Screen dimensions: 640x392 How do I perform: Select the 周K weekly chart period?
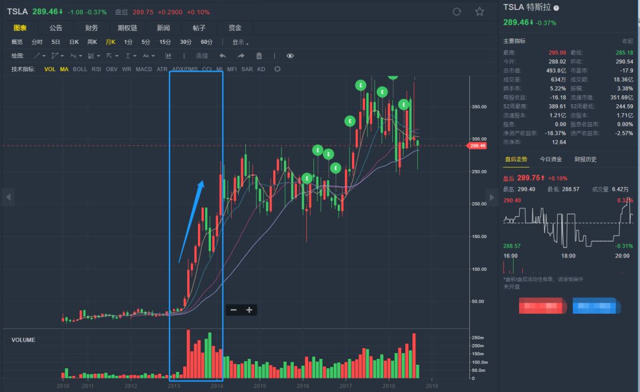(x=92, y=42)
